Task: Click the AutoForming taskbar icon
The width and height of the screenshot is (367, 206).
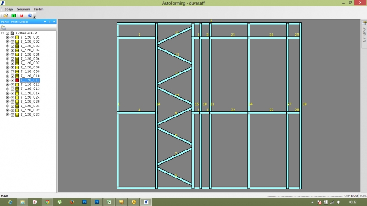Action: click(146, 202)
